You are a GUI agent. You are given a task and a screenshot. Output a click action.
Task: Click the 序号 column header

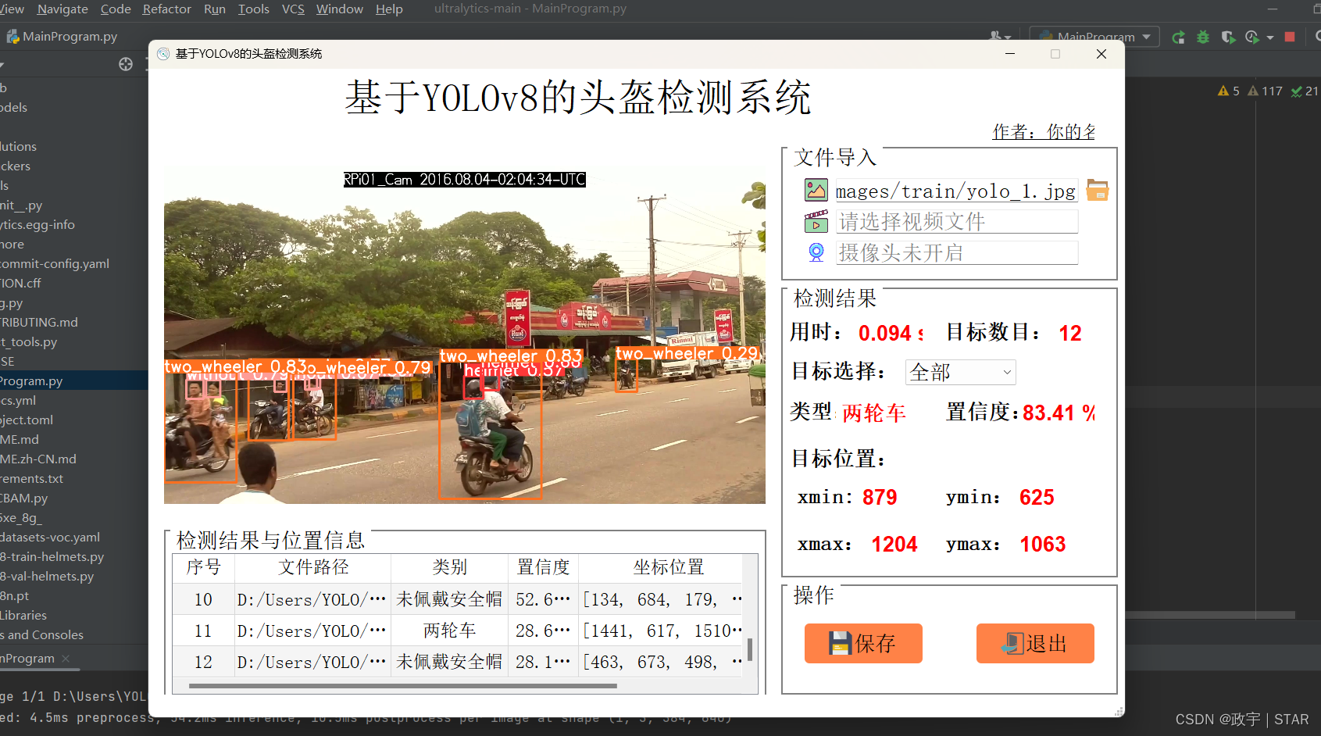(x=204, y=567)
